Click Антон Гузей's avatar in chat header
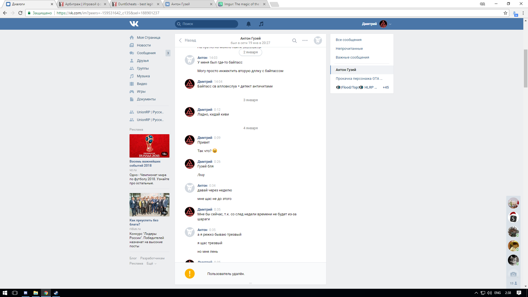 pyautogui.click(x=318, y=40)
